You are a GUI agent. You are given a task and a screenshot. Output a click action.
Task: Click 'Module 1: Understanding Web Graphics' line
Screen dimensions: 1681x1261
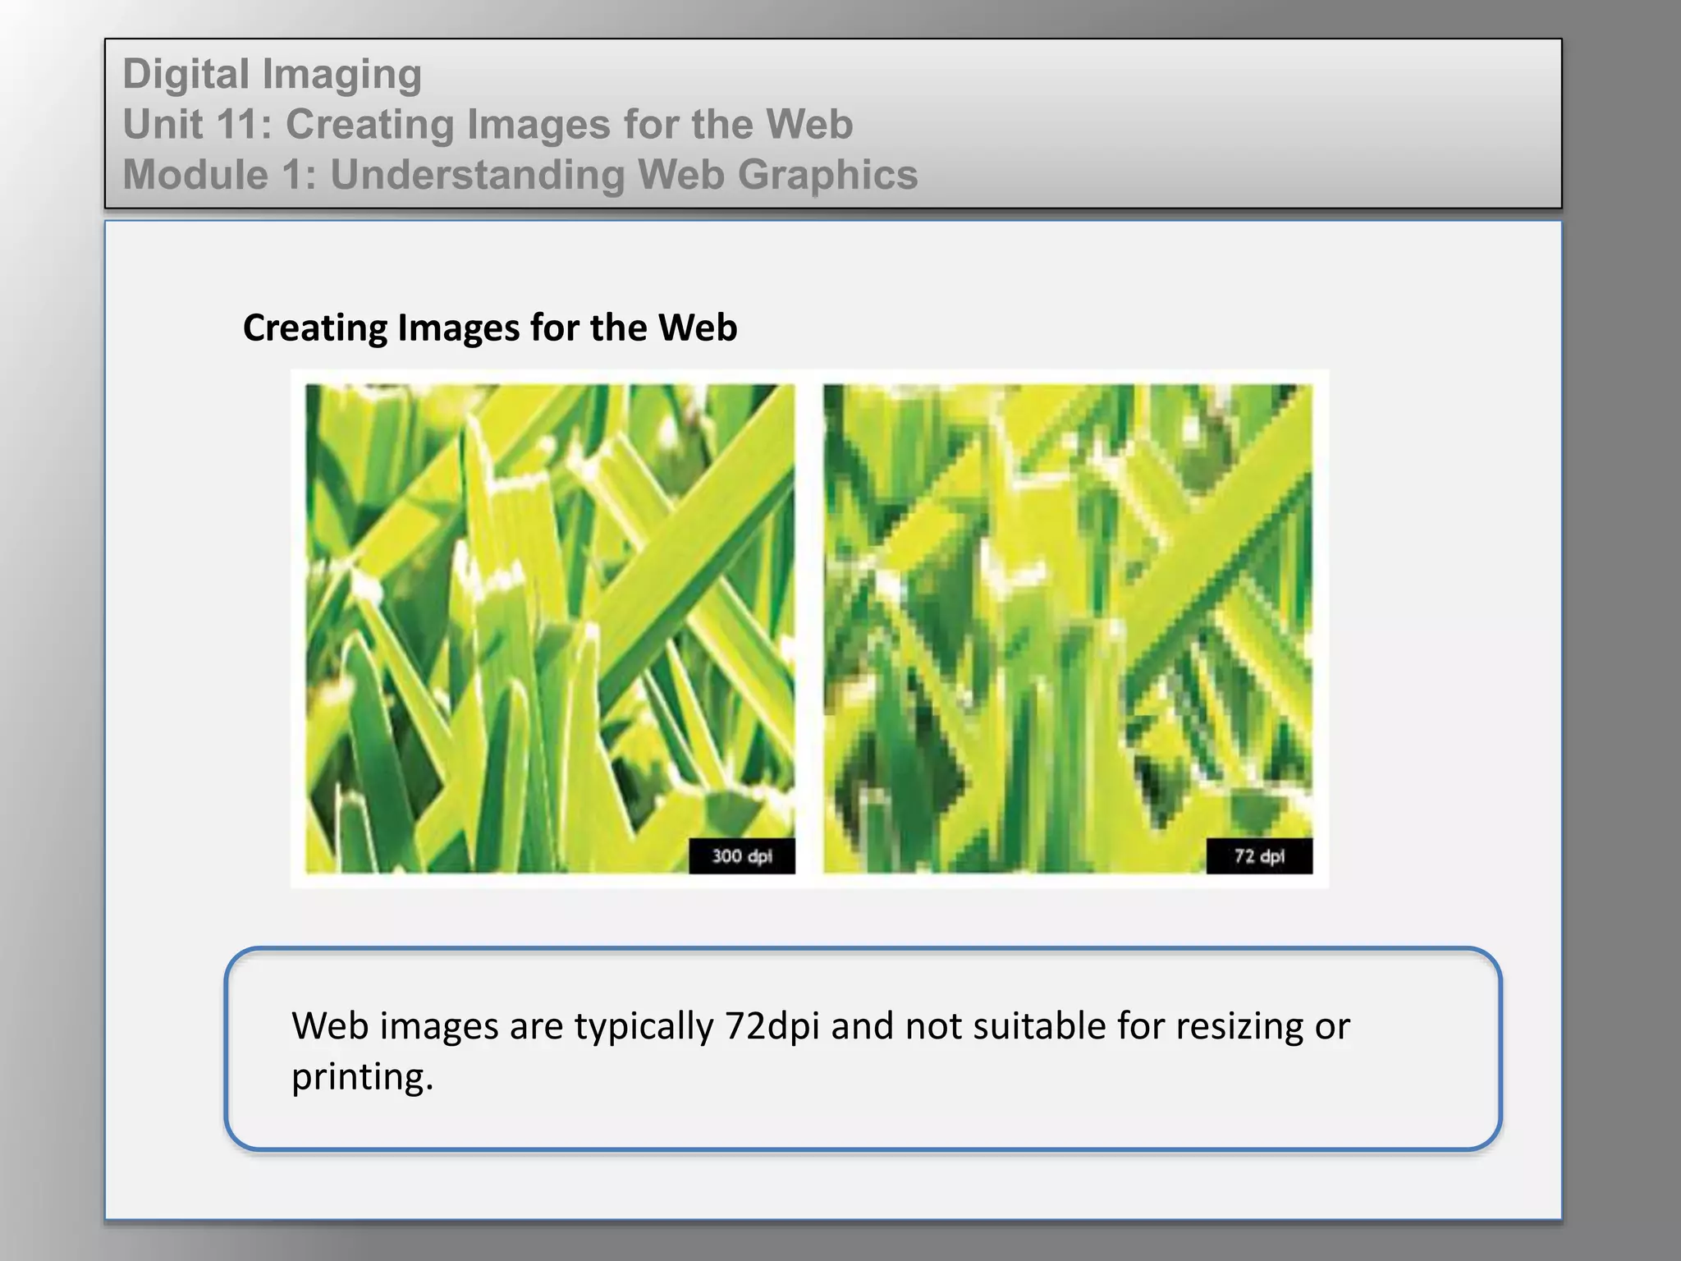[520, 175]
